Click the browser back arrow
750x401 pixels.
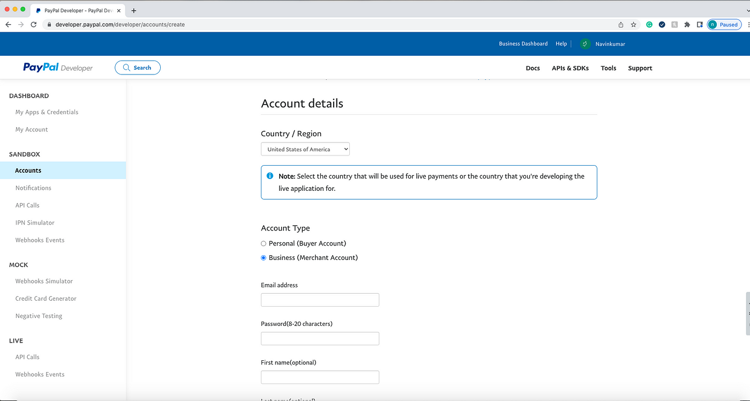(x=8, y=25)
